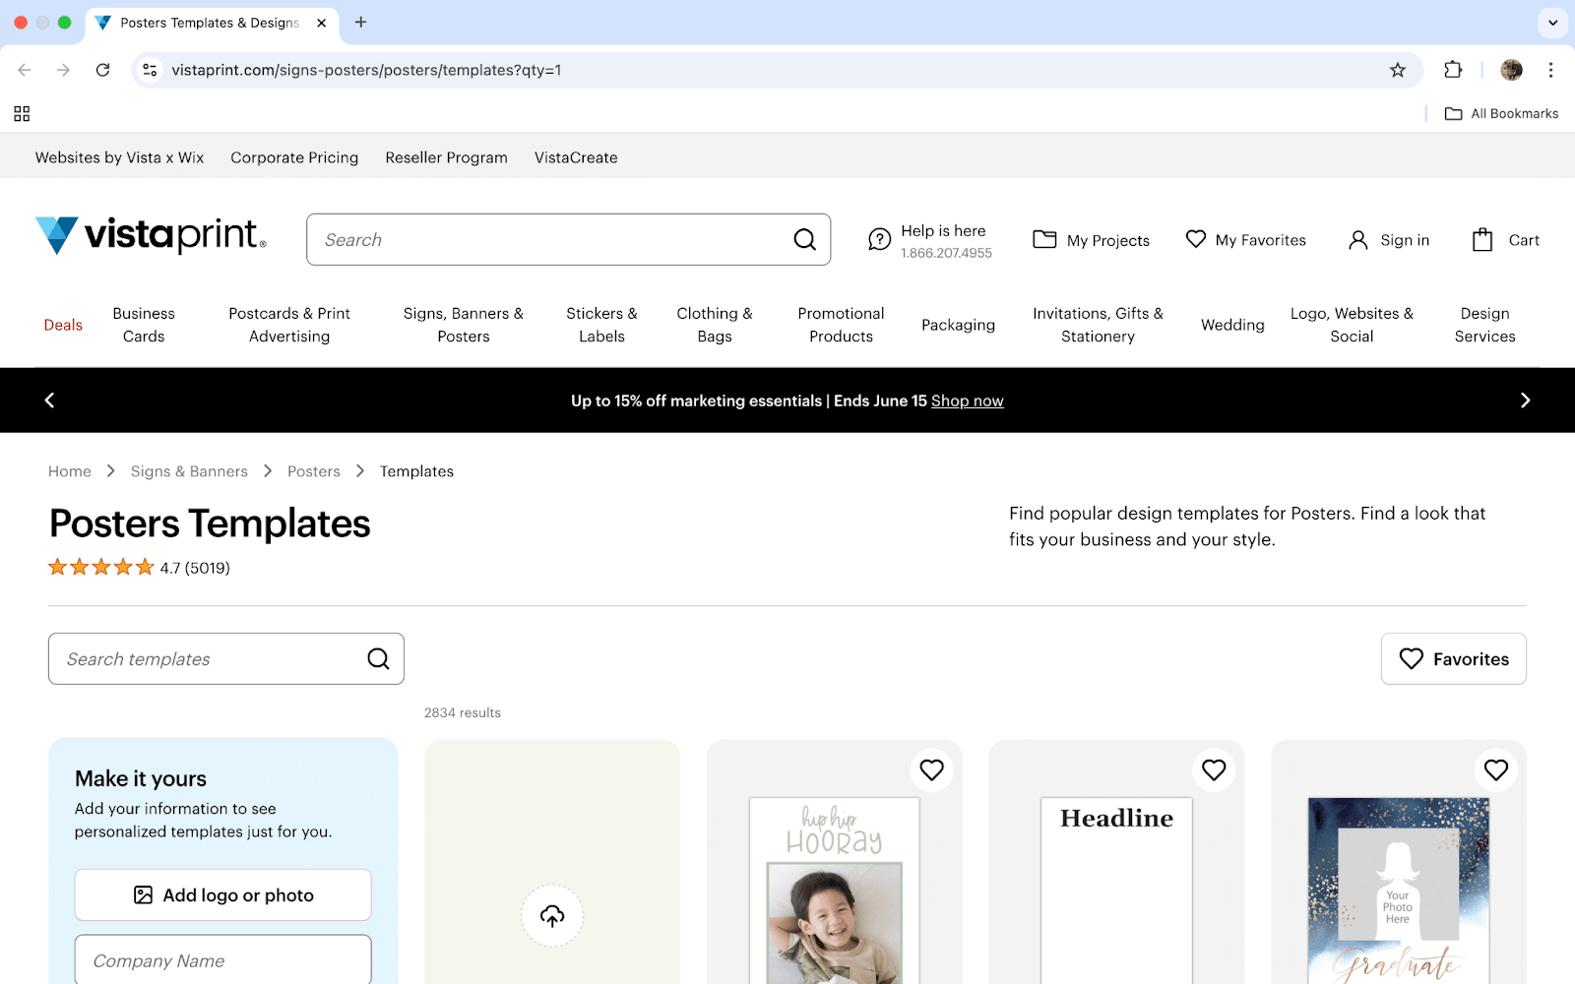1575x984 pixels.
Task: Favorite the Hip Hip Hooray poster template
Action: 931,770
